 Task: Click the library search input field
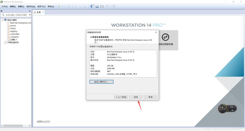point(16,15)
